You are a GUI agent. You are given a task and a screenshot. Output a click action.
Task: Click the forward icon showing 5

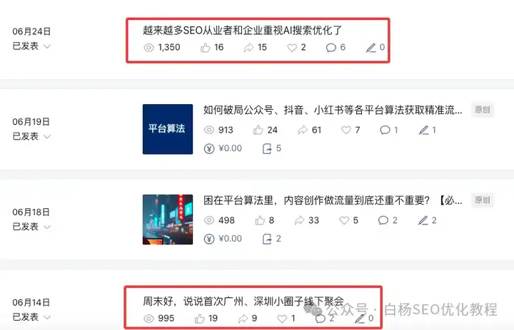coord(267,149)
